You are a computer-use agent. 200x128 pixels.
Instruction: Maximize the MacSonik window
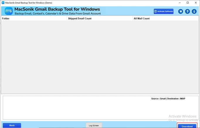coord(188,3)
